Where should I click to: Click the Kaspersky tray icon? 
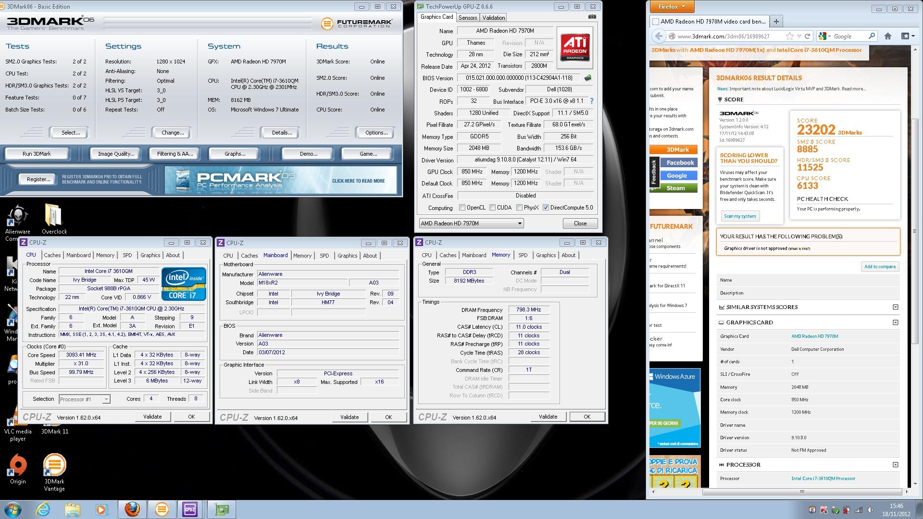[x=824, y=510]
